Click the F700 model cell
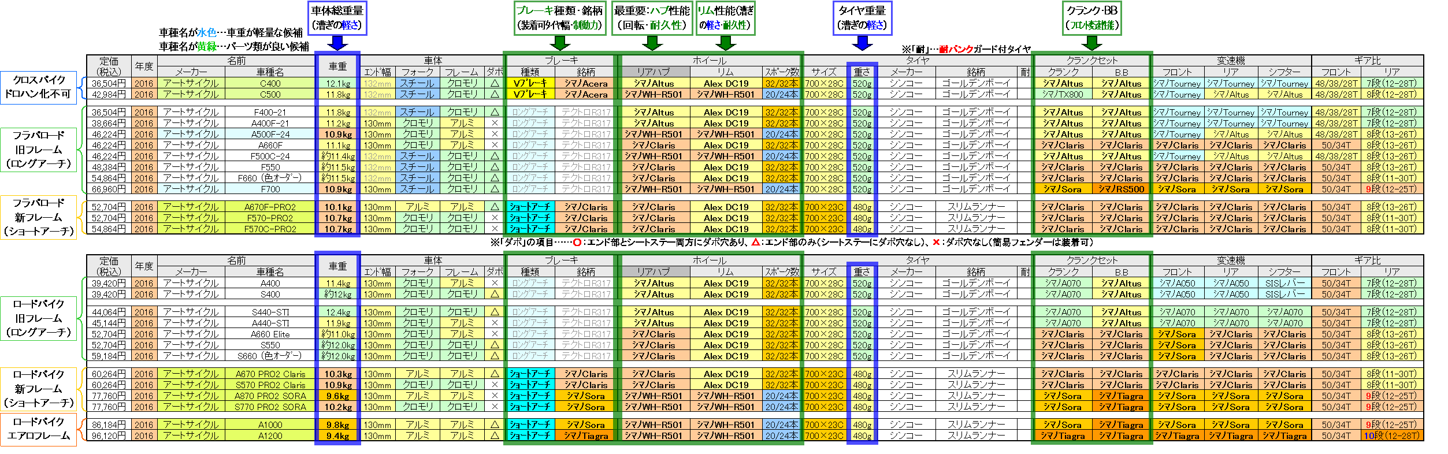This screenshot has height=454, width=1448. click(x=270, y=189)
